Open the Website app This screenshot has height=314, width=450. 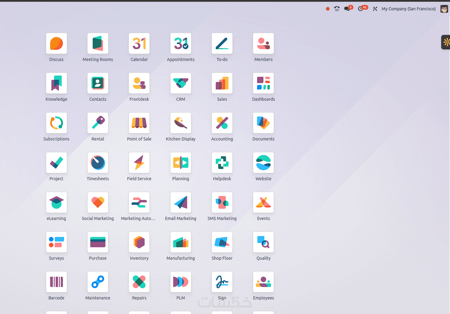[x=263, y=163]
